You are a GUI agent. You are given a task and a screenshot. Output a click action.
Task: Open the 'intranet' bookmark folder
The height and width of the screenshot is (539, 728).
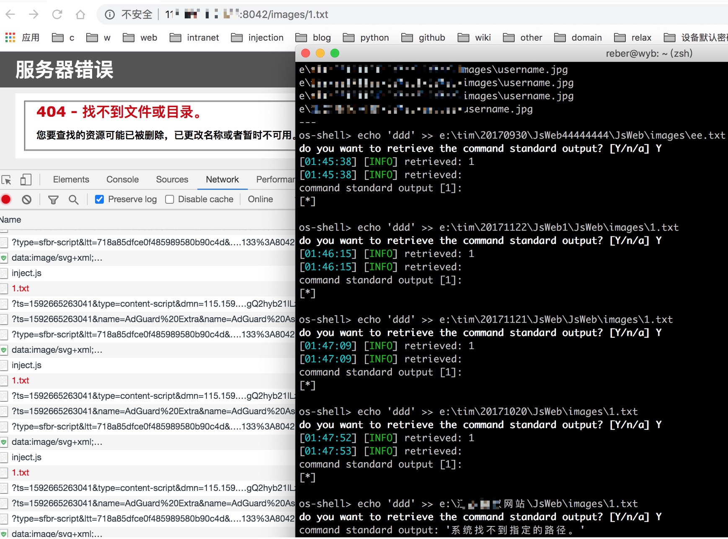click(194, 38)
